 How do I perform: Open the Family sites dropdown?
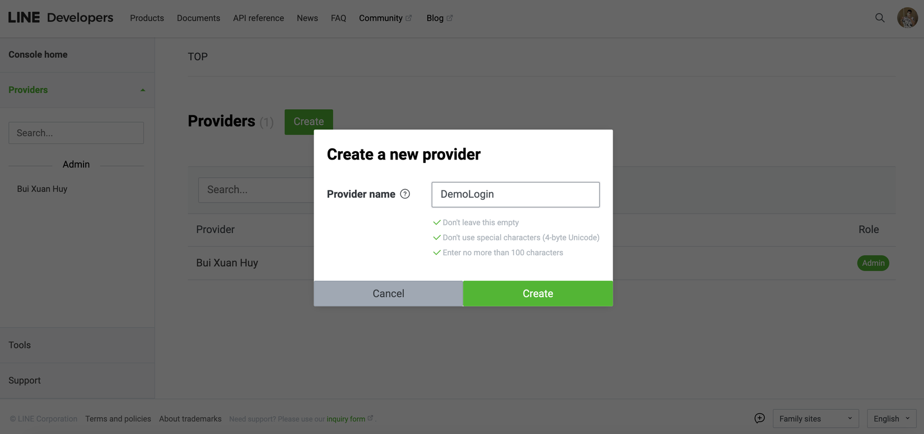(x=815, y=419)
